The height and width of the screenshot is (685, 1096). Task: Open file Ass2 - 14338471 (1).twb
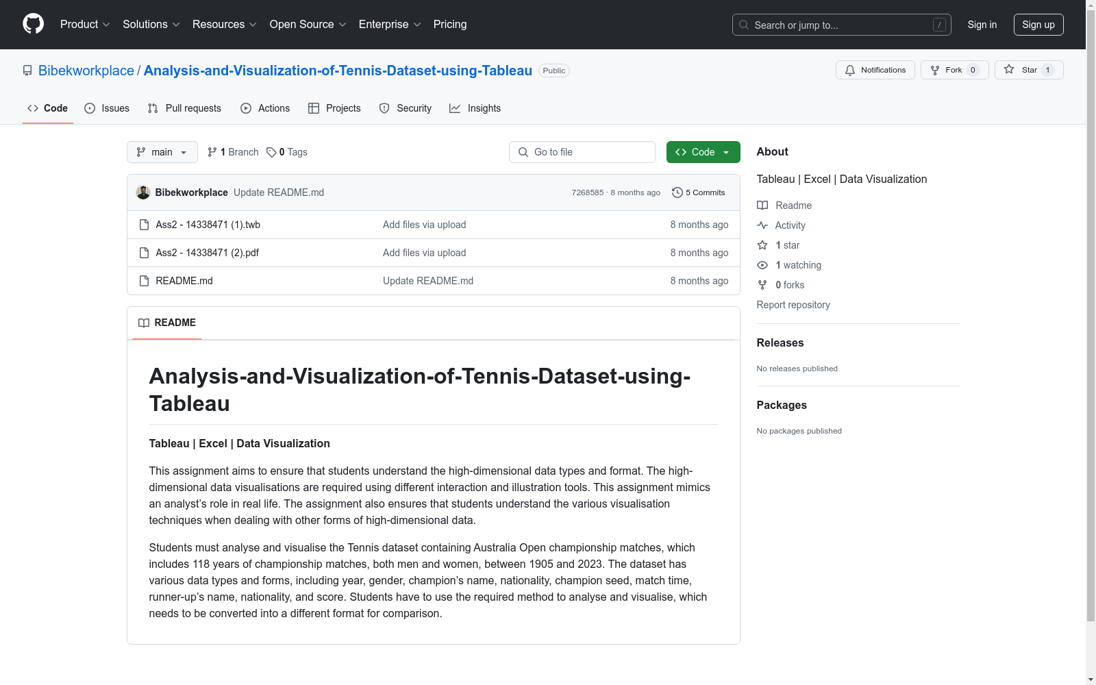[208, 225]
